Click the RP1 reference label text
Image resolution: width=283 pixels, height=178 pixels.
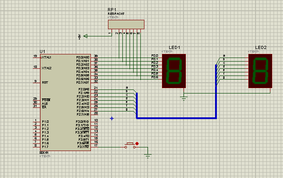pyautogui.click(x=112, y=10)
